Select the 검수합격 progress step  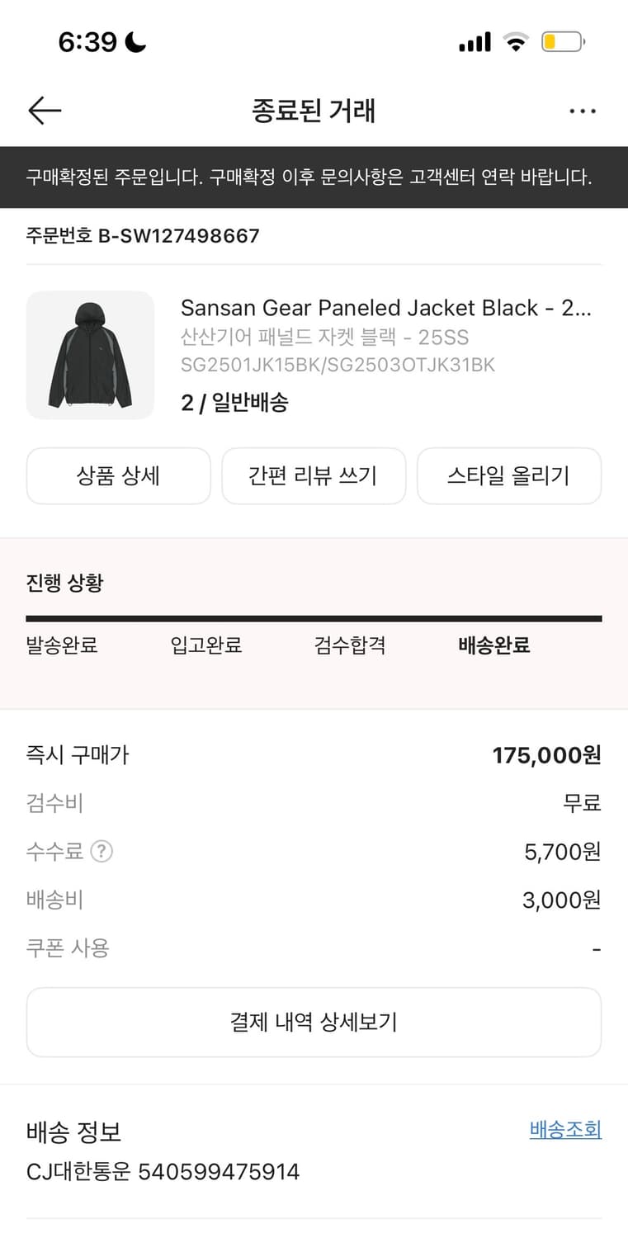pyautogui.click(x=350, y=645)
